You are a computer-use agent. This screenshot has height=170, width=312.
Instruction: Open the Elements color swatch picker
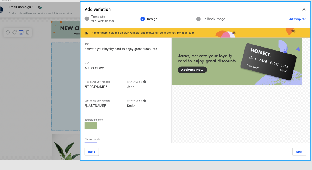[91, 143]
